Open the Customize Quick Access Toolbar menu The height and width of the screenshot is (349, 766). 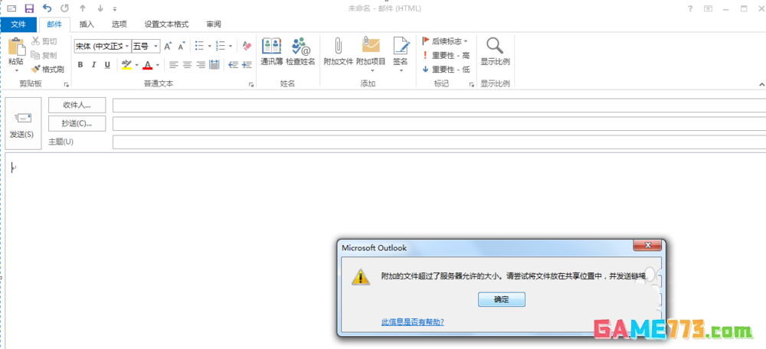[x=115, y=8]
